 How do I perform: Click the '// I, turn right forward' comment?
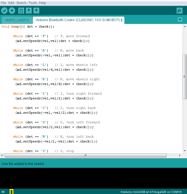coord(78,93)
